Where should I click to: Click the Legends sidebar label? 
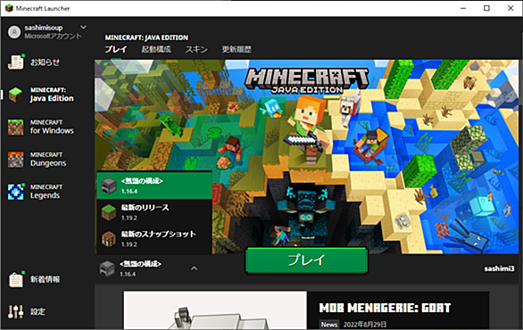point(46,192)
